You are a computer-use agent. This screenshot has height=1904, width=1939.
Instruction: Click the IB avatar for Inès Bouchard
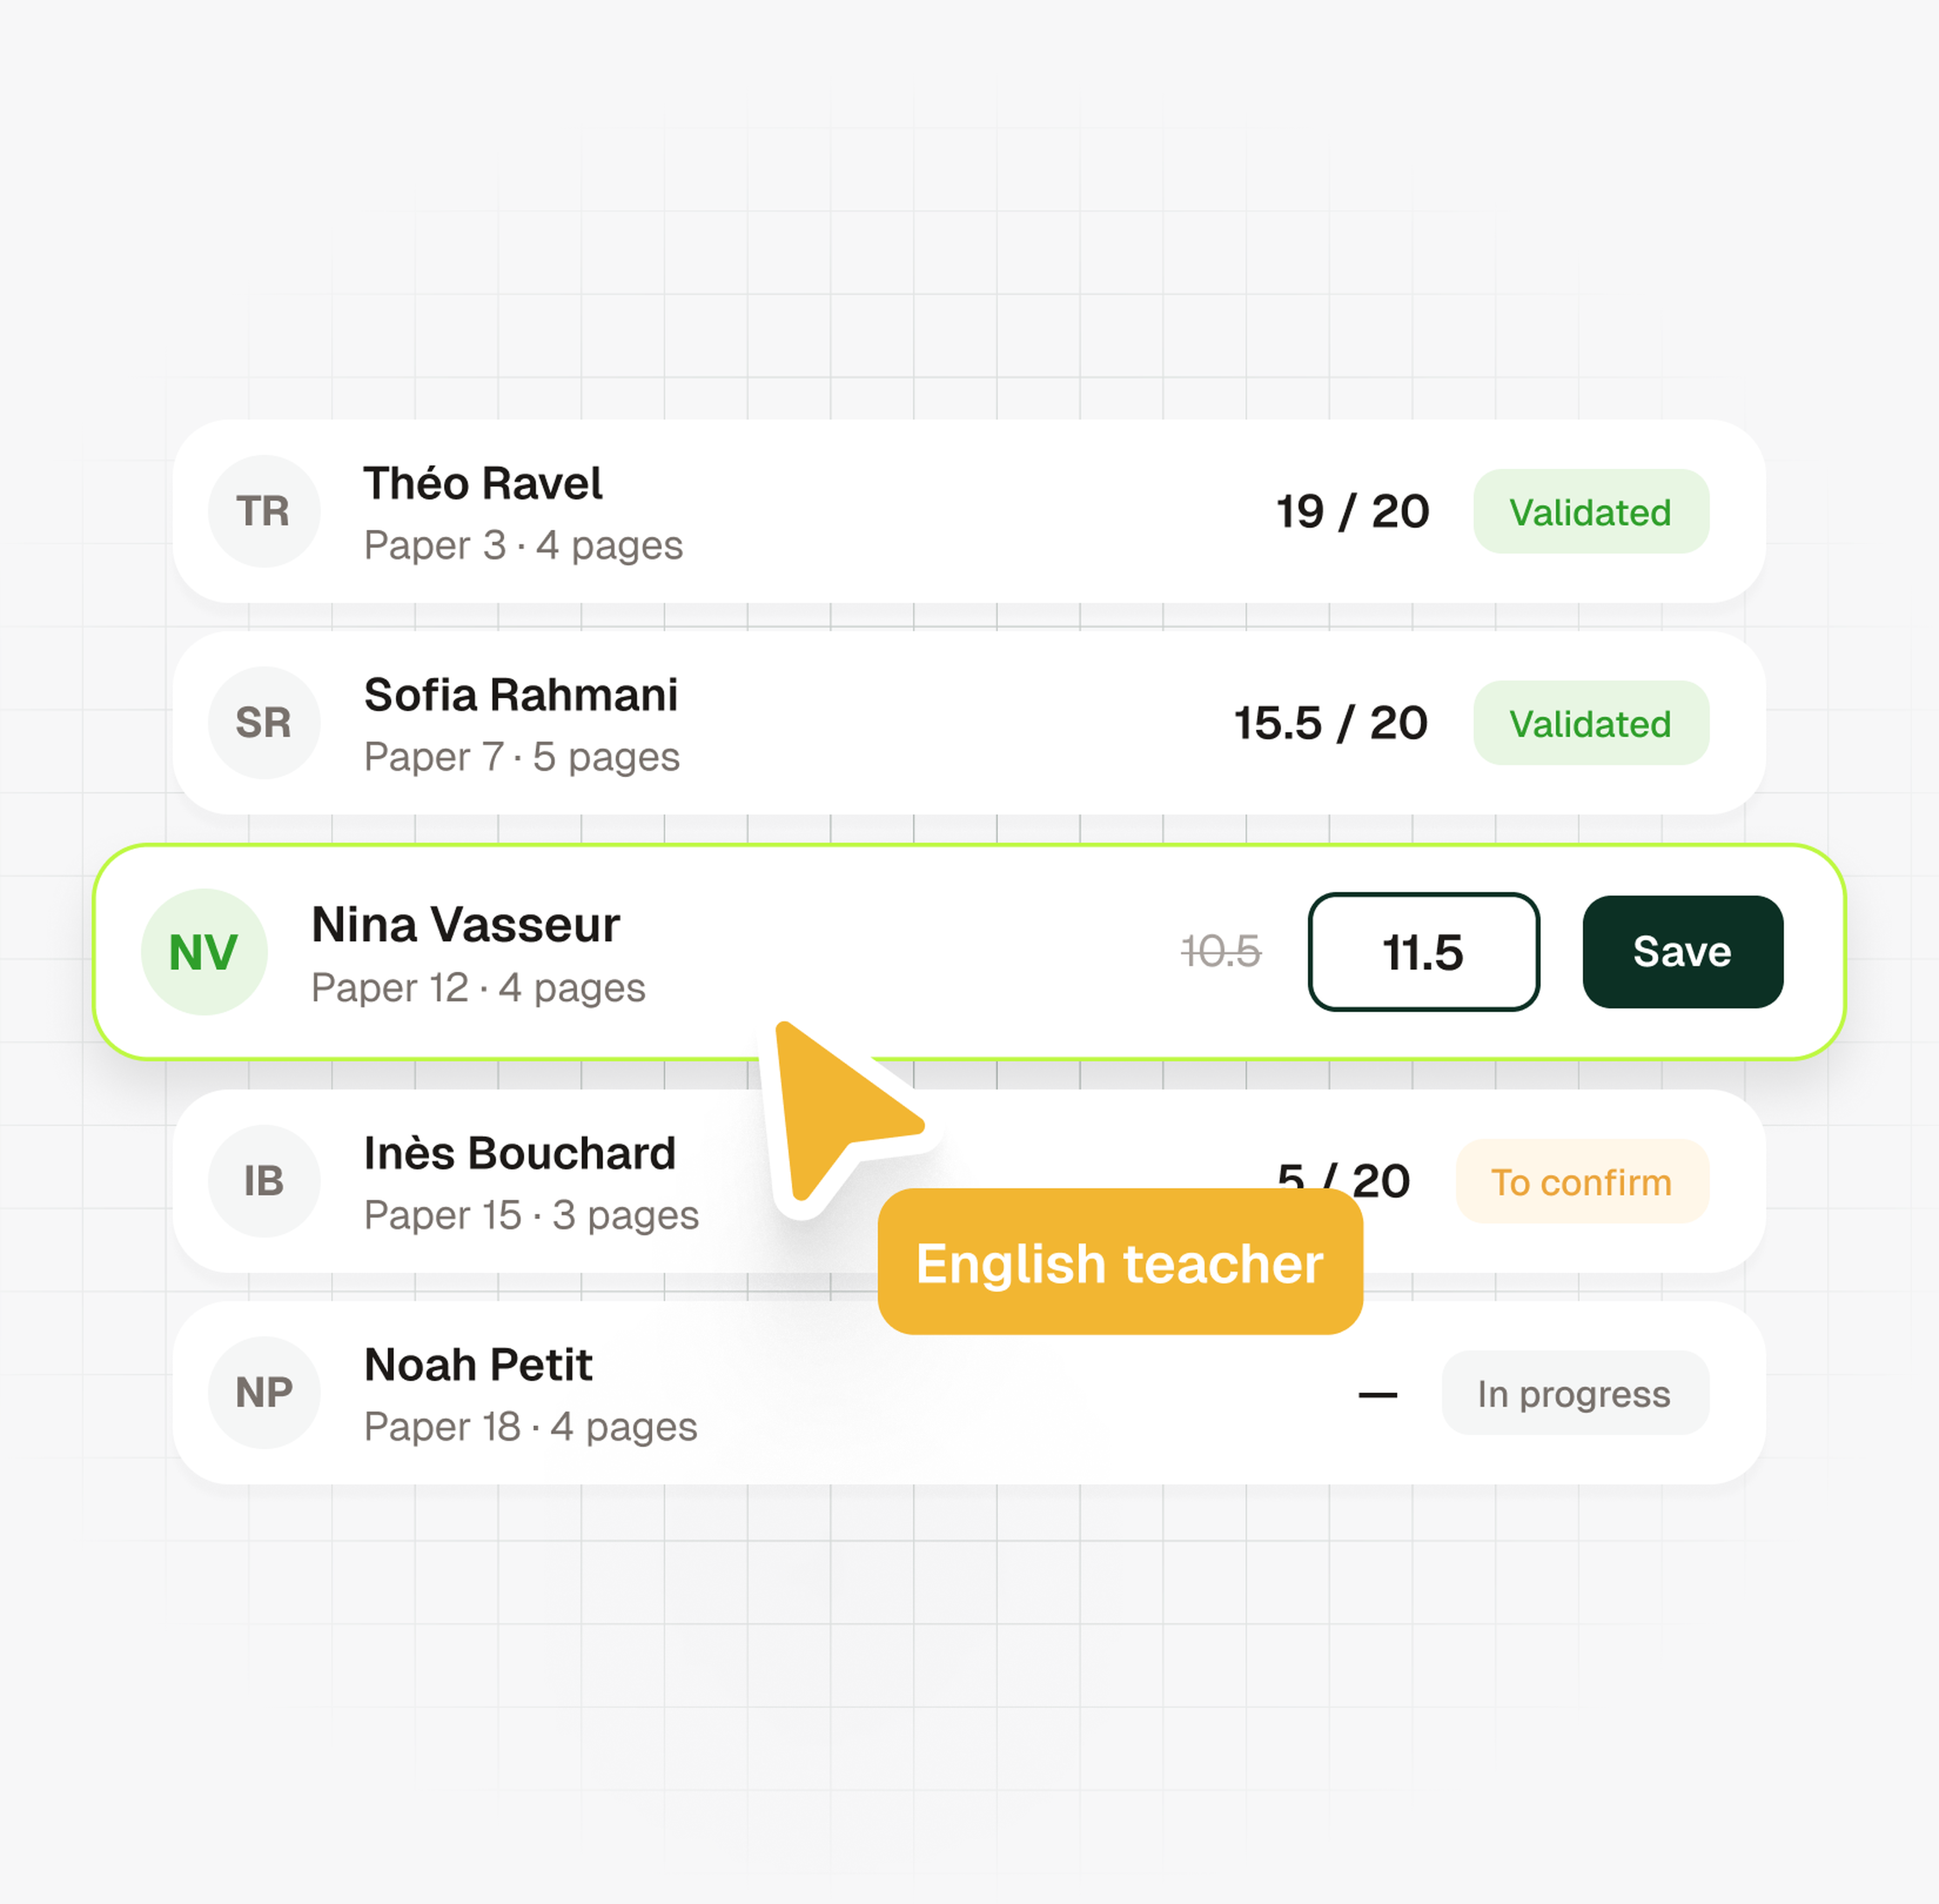coord(264,1181)
